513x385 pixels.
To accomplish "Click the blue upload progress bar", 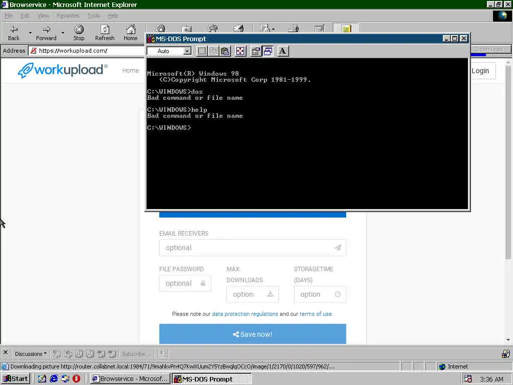I will pos(252,215).
